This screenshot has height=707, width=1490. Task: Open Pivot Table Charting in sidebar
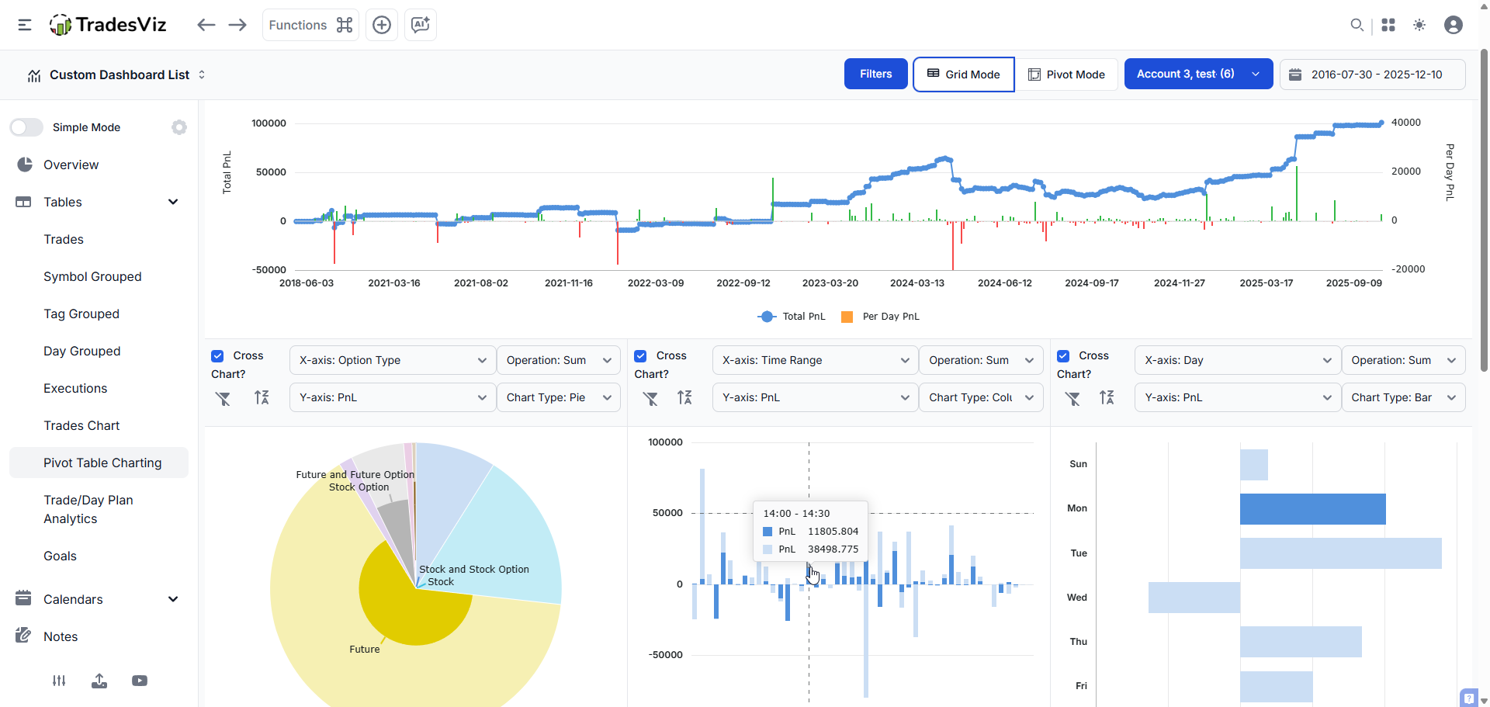pyautogui.click(x=102, y=463)
